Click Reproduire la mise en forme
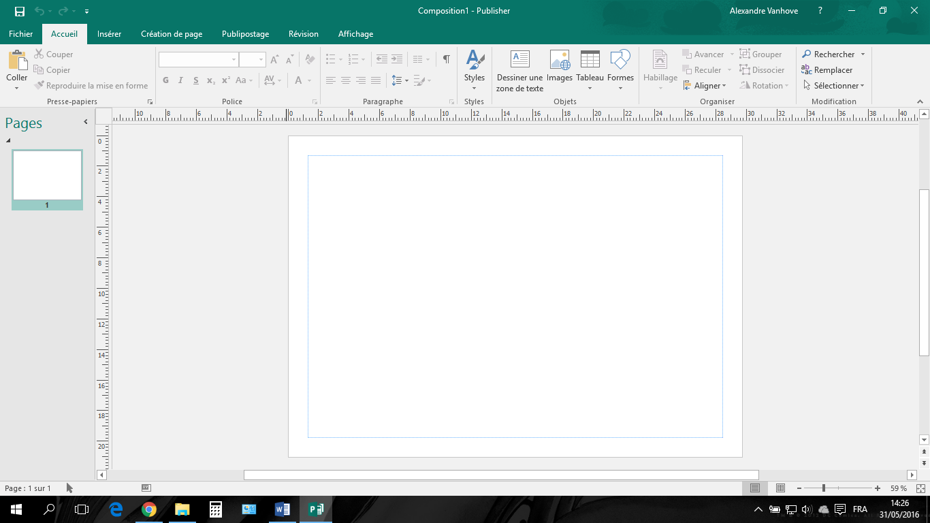The width and height of the screenshot is (930, 523). 91,86
